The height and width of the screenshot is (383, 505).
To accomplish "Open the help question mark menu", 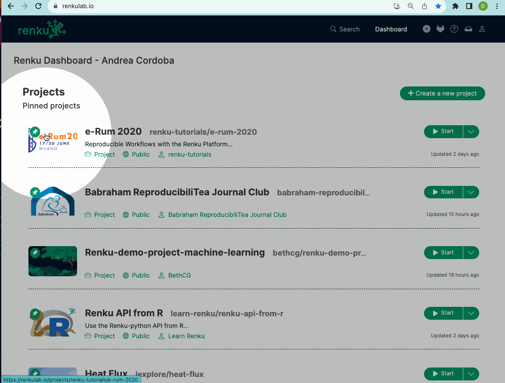I will (454, 29).
